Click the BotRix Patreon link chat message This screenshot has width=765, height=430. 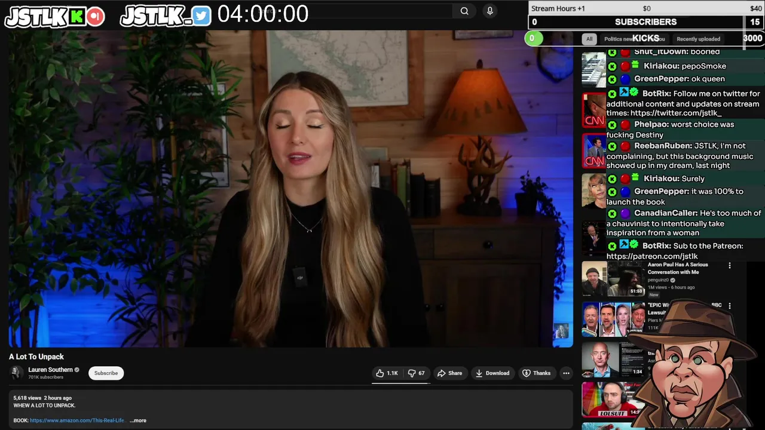[x=675, y=251]
